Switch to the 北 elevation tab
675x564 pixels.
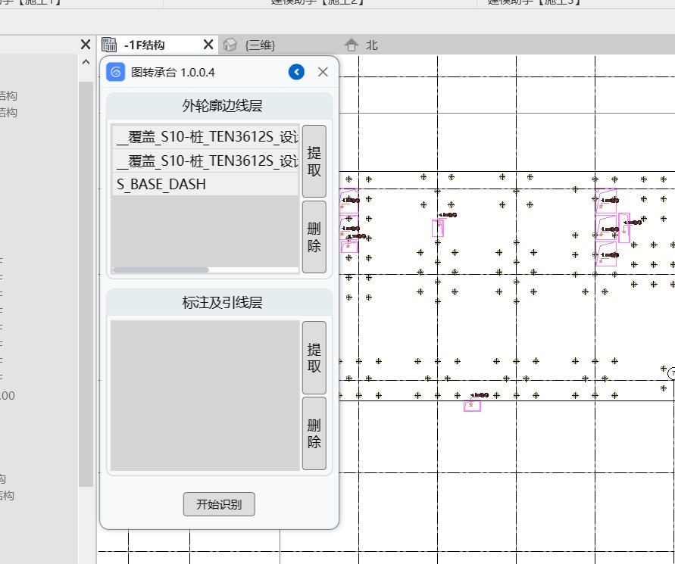371,45
